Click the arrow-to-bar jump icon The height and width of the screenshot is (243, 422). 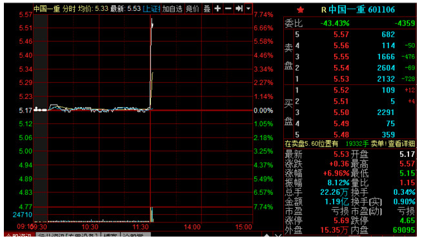click(x=239, y=8)
